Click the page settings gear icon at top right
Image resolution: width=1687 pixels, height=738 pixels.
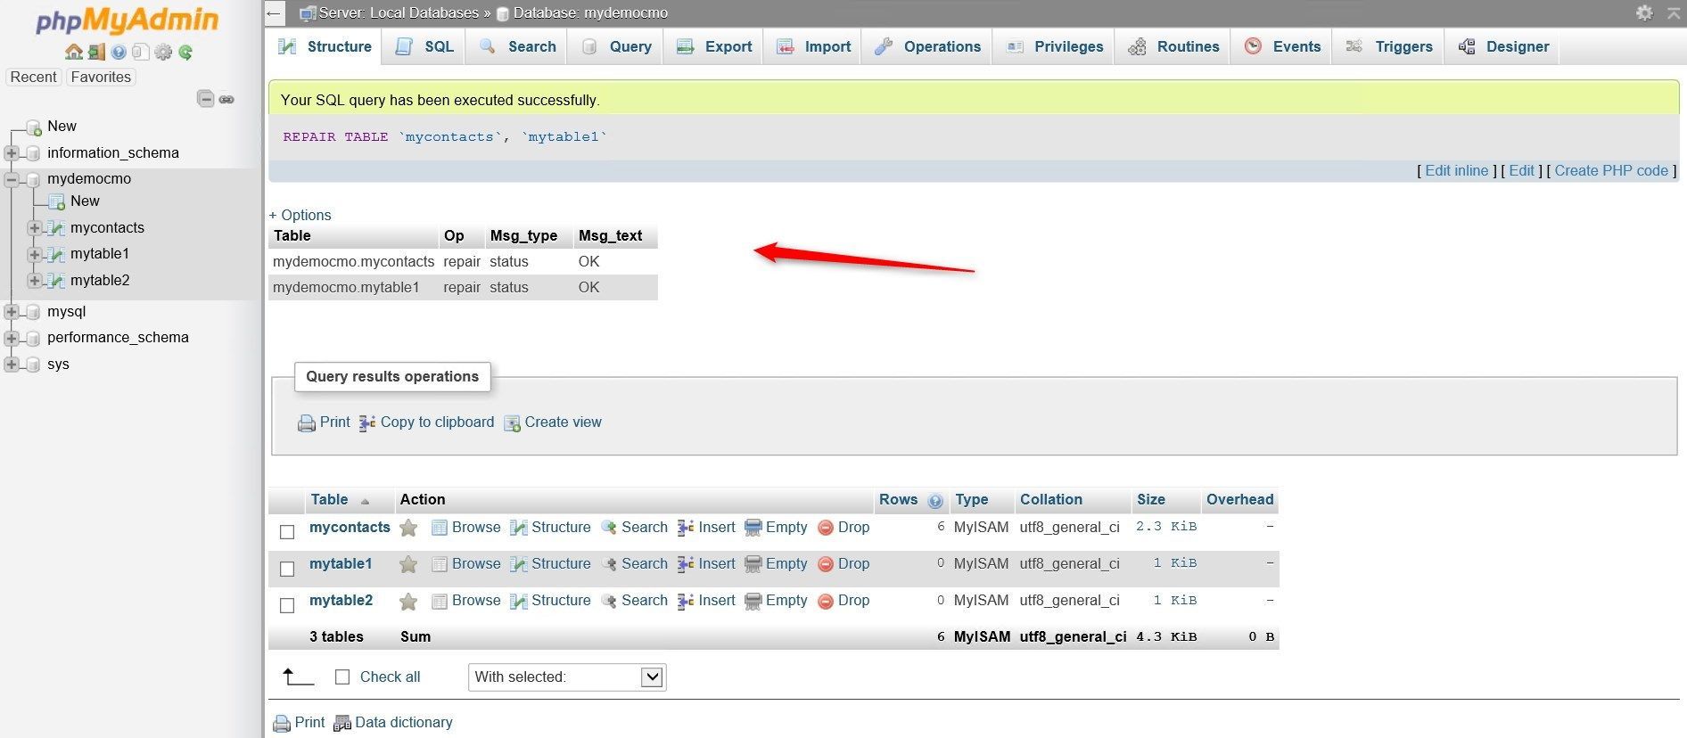coord(1644,12)
